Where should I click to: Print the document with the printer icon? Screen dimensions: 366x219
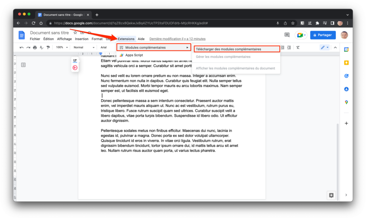coord(35,48)
